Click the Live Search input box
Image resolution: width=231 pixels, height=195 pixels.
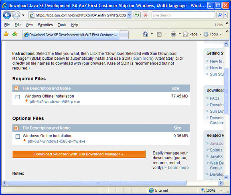[183, 15]
